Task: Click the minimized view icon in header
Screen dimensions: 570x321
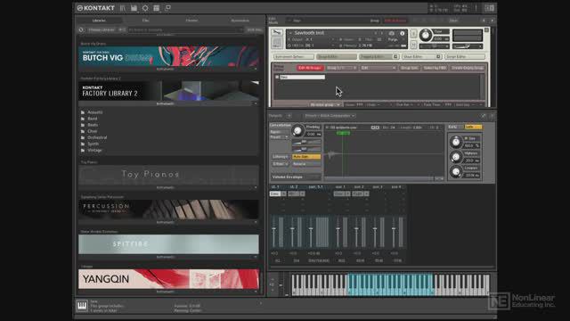Action: [167, 8]
